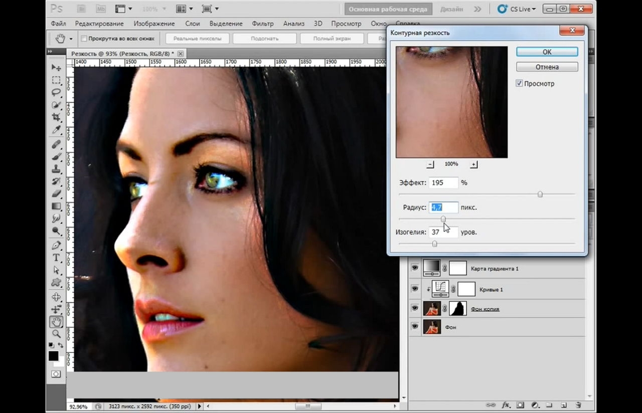Open the Фильтр menu
This screenshot has width=642, height=413.
pyautogui.click(x=263, y=24)
